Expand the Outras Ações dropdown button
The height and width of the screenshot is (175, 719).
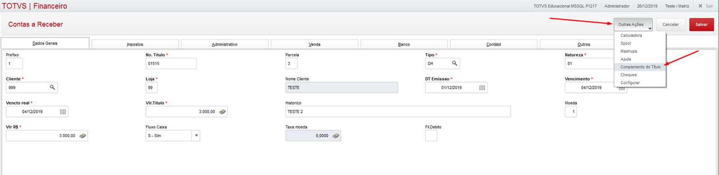(x=633, y=25)
